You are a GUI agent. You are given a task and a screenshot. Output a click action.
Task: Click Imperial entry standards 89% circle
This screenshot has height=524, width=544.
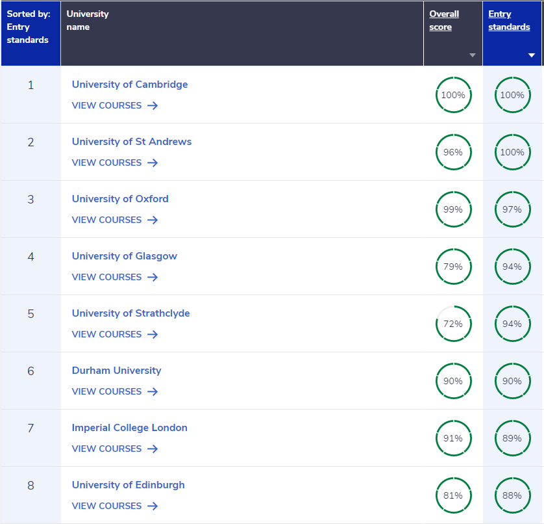tap(512, 438)
